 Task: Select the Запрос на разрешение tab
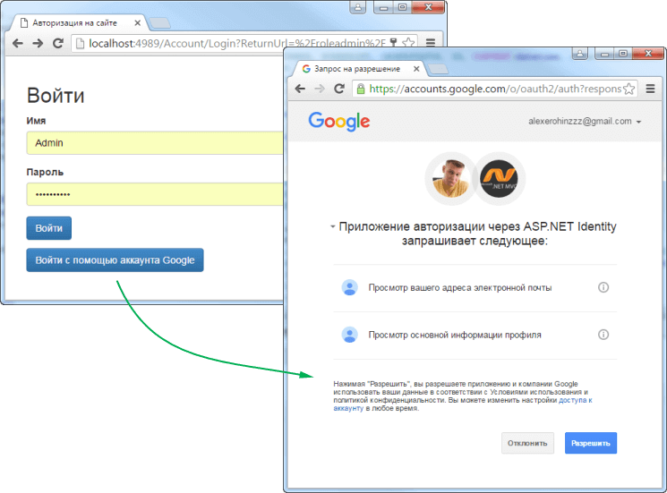coord(357,69)
